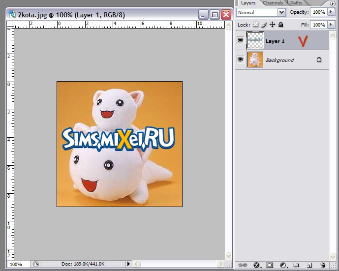Create a new layer group folder
339x271 pixels.
296,265
